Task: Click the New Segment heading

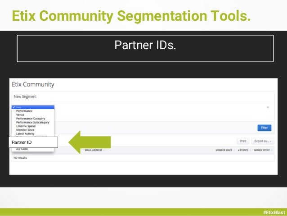Action: tap(25, 97)
